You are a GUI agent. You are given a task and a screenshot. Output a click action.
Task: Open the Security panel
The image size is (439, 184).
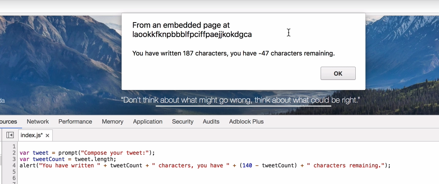[x=182, y=122]
